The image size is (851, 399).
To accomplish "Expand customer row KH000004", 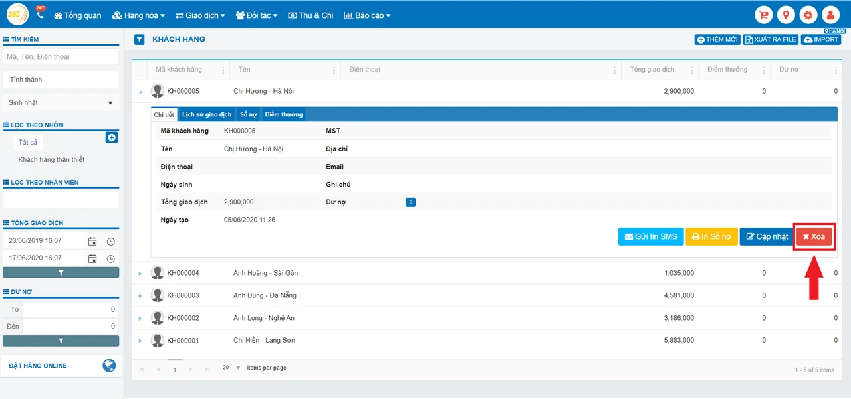I will [x=140, y=273].
